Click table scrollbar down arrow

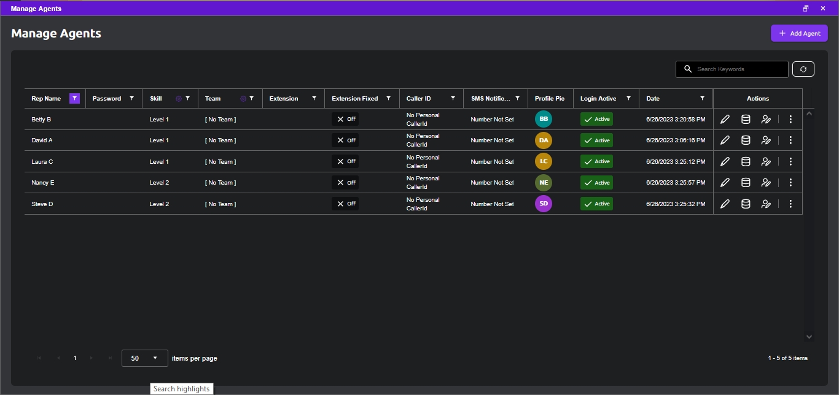click(x=809, y=337)
